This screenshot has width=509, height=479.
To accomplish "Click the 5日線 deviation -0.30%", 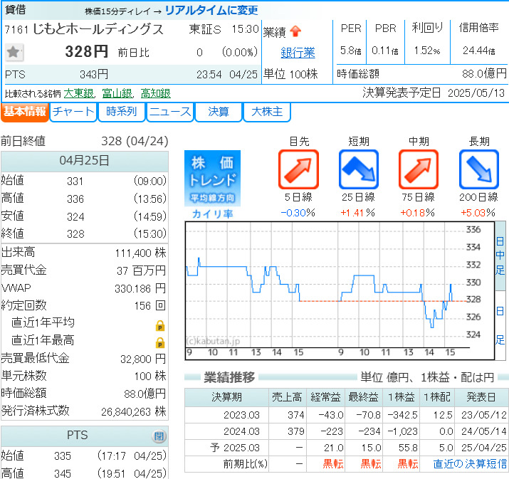I will coord(298,213).
